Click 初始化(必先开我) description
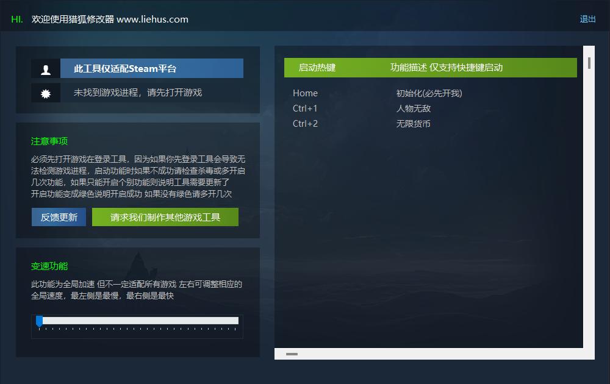This screenshot has height=384, width=610. click(429, 93)
